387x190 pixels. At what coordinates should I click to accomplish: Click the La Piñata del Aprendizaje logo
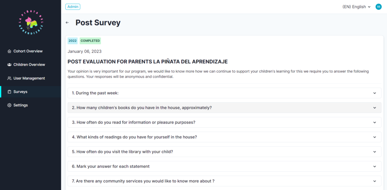pyautogui.click(x=31, y=23)
